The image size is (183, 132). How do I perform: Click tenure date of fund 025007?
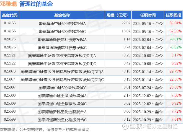tap(148, 88)
